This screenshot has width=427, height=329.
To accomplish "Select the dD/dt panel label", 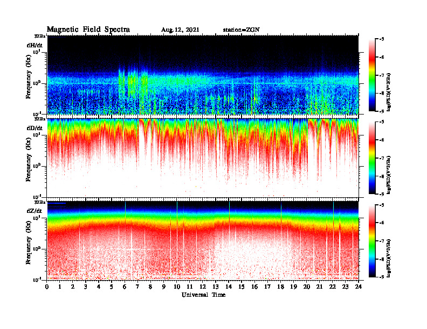I will coord(35,128).
